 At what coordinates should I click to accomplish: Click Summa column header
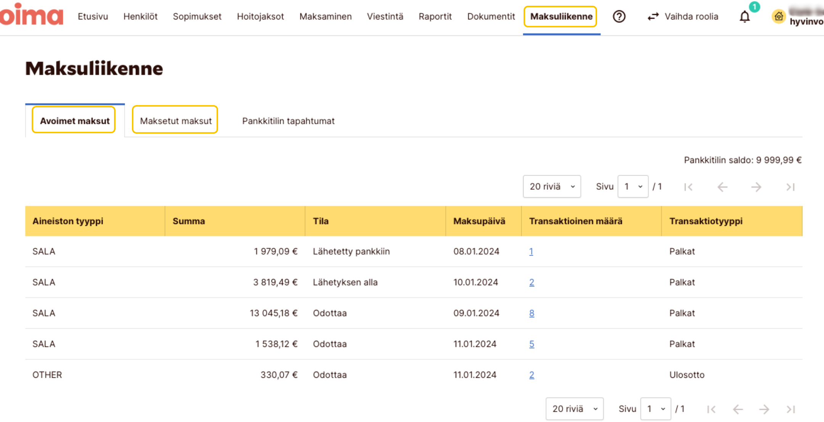click(189, 221)
